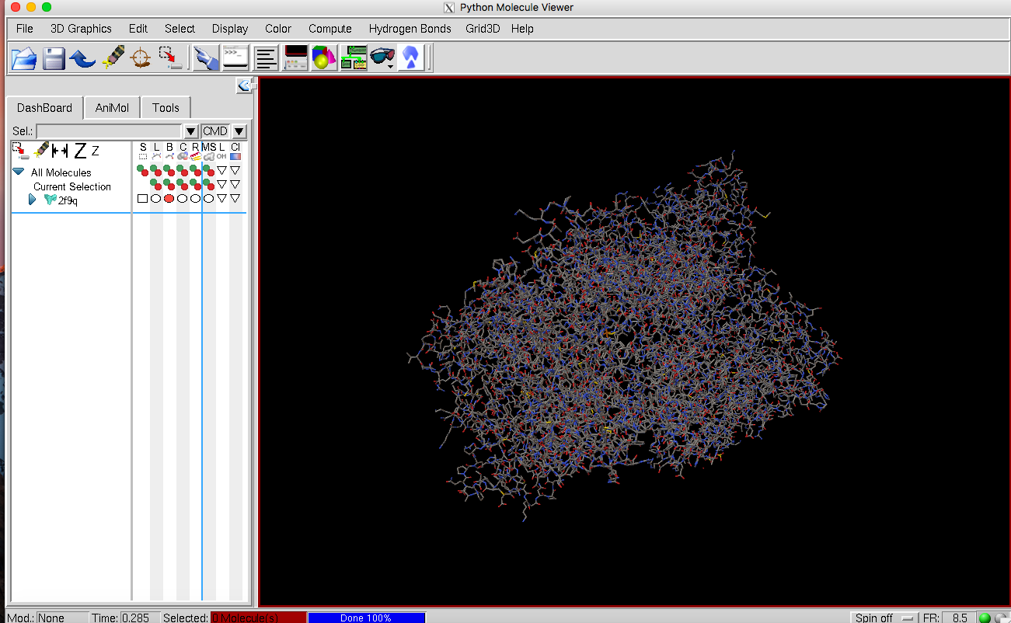Click the inward arrows icon in dashboard

tap(60, 151)
